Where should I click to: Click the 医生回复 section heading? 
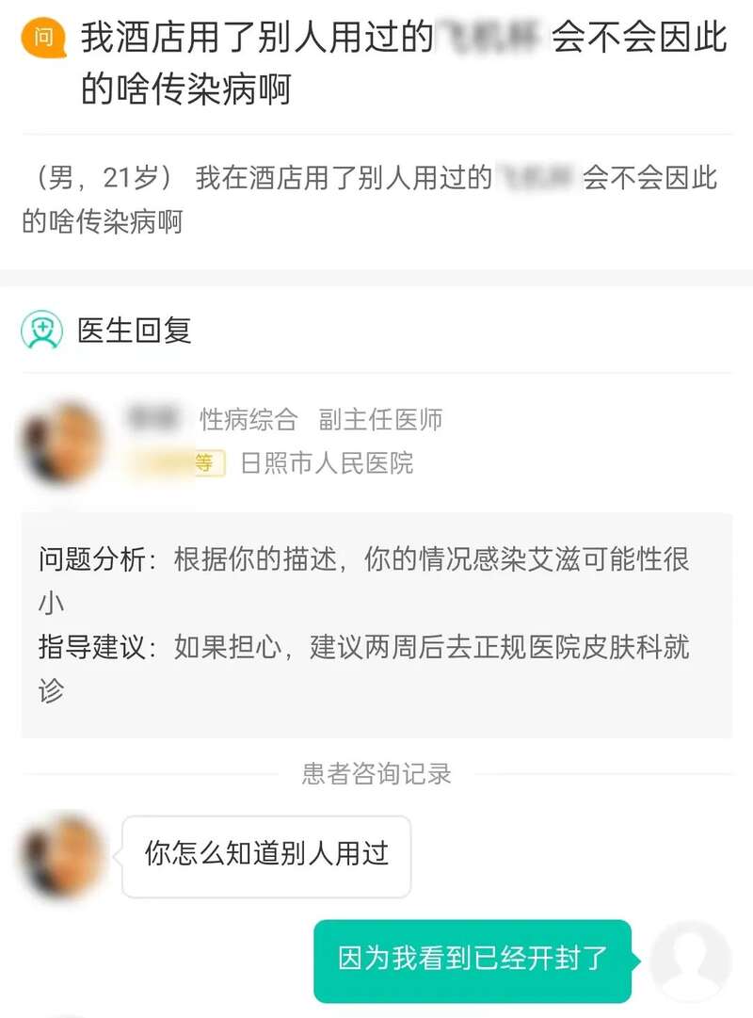click(135, 330)
